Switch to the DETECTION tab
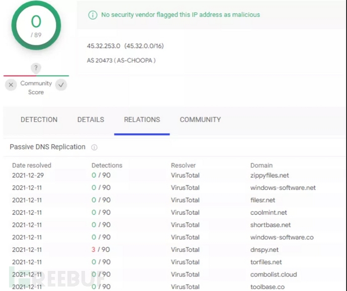Screen dimensions: 347x291 coord(39,120)
